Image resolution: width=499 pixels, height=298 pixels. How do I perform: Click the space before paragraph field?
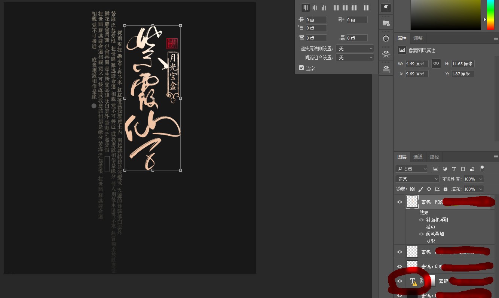click(316, 38)
